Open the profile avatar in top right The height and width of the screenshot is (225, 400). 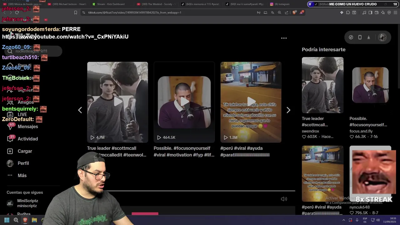[382, 37]
